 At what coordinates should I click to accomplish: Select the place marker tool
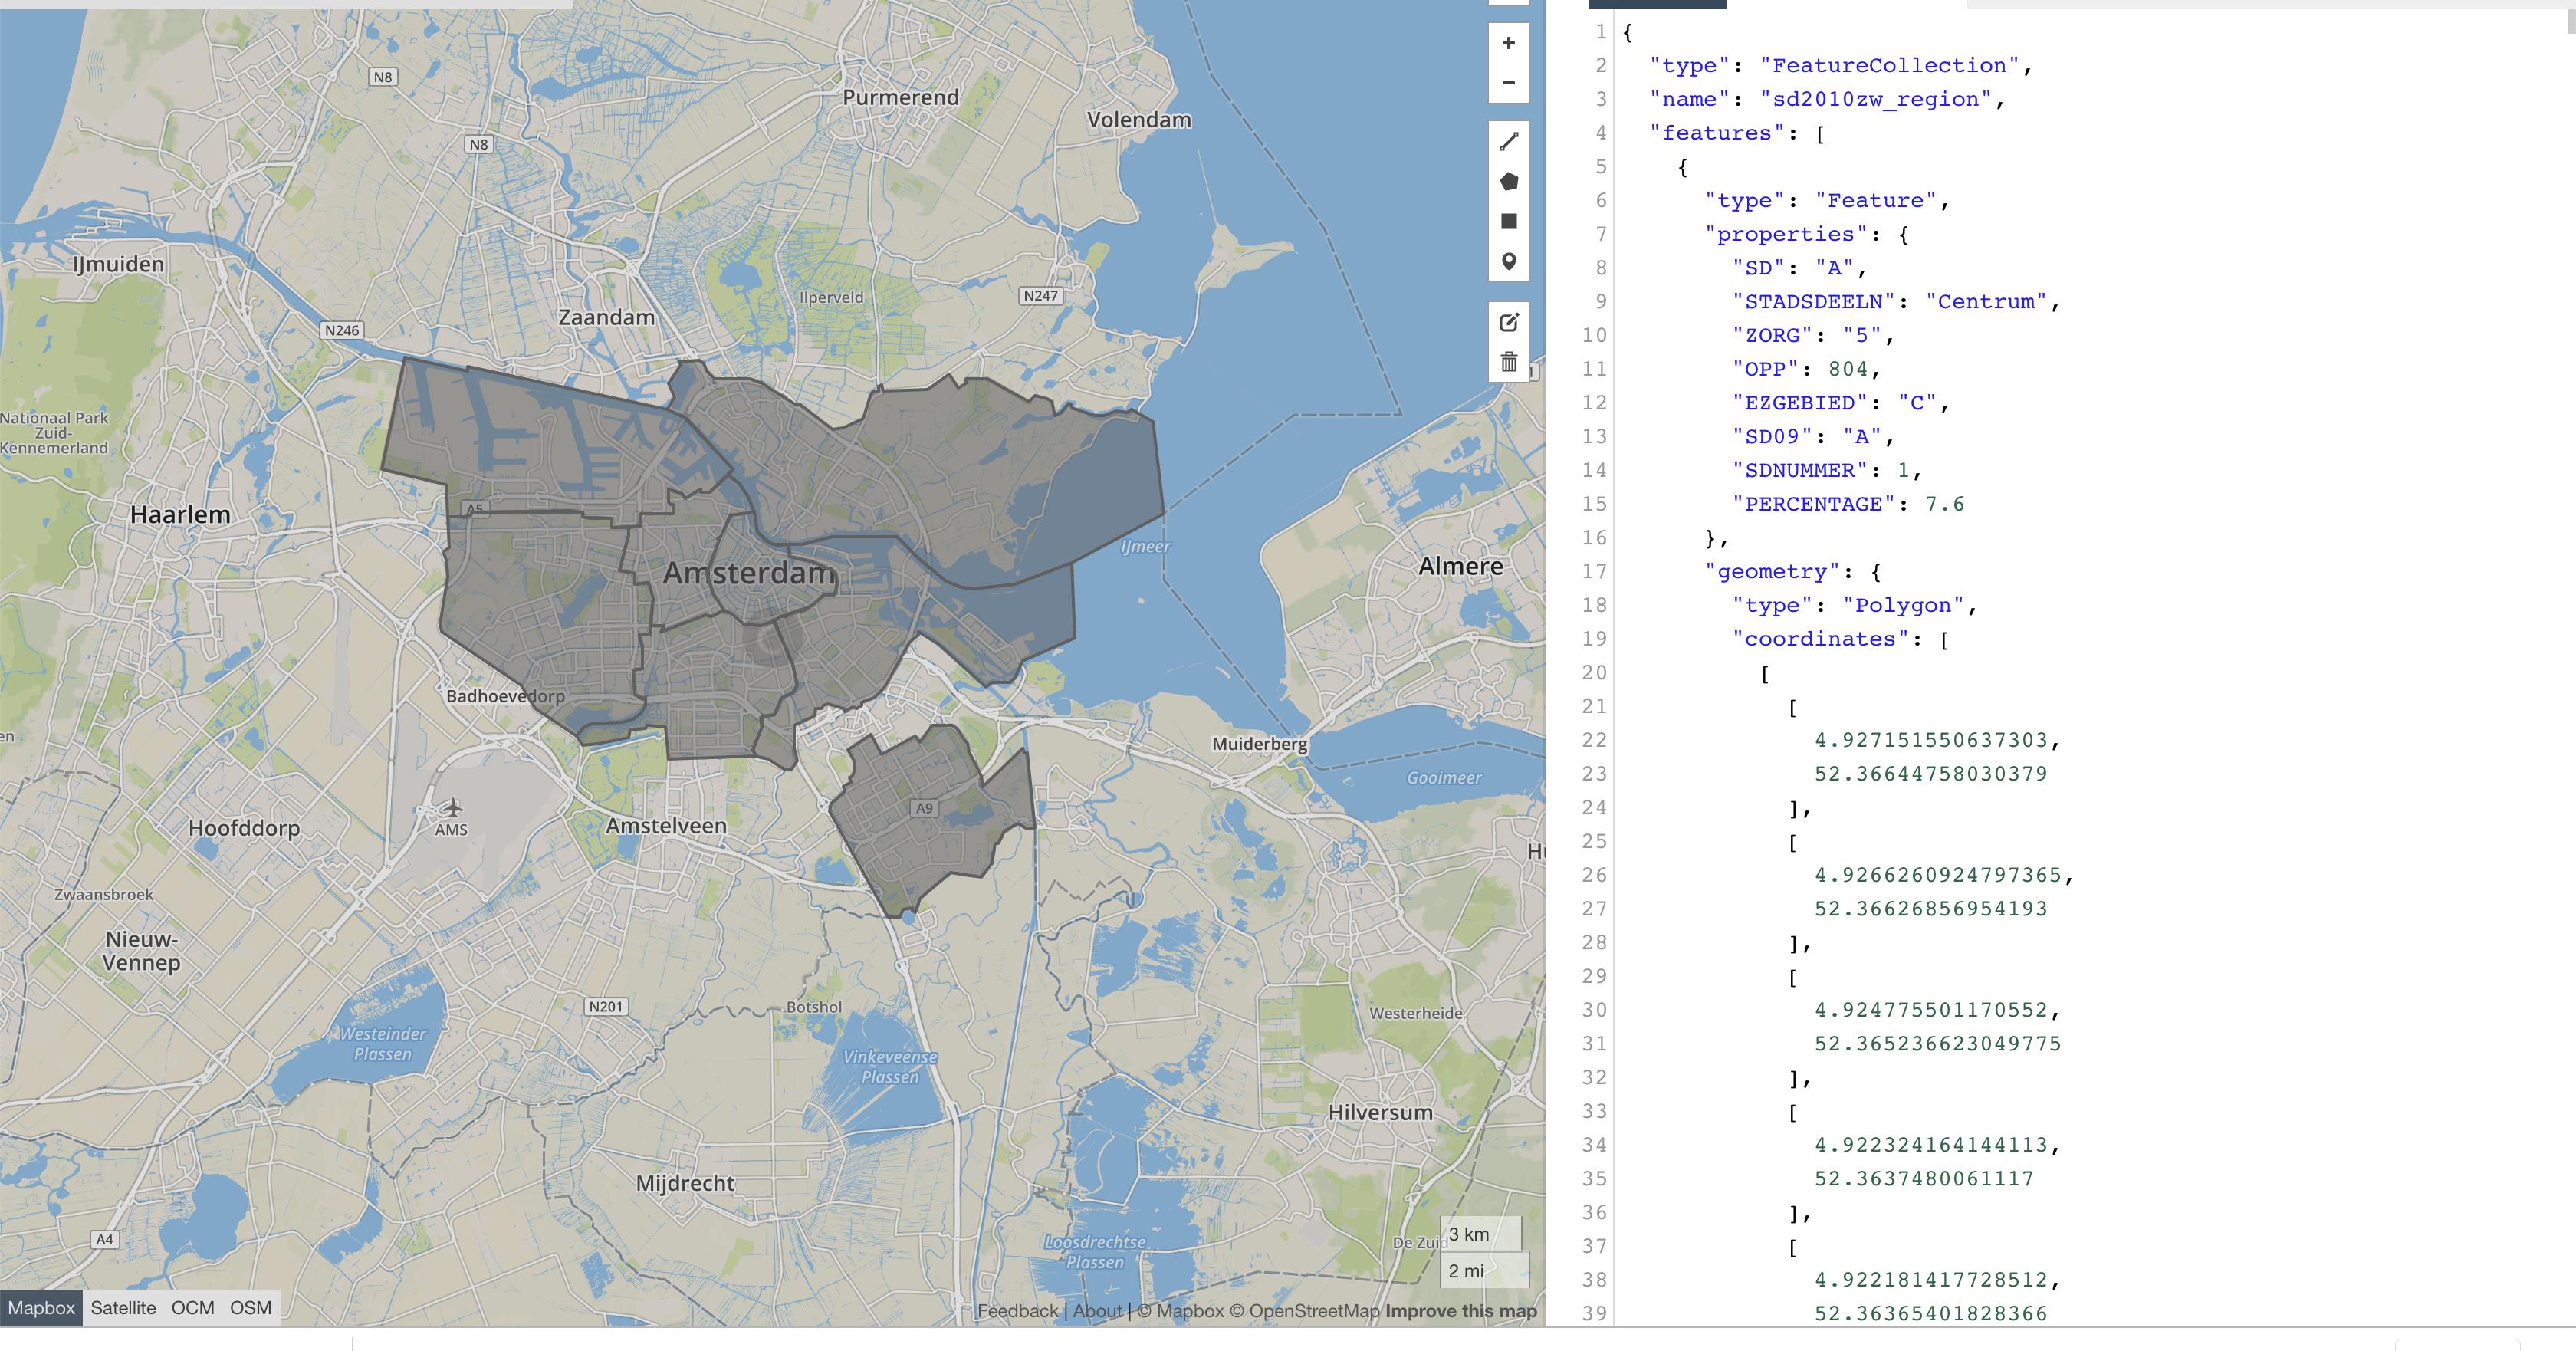(1508, 262)
